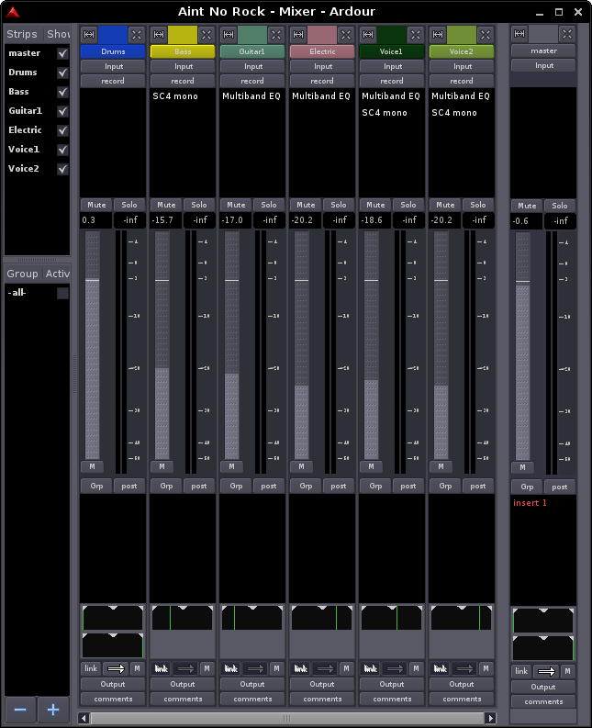Image resolution: width=592 pixels, height=728 pixels.
Task: Uncheck the master strip visibility checkbox
Action: point(62,53)
